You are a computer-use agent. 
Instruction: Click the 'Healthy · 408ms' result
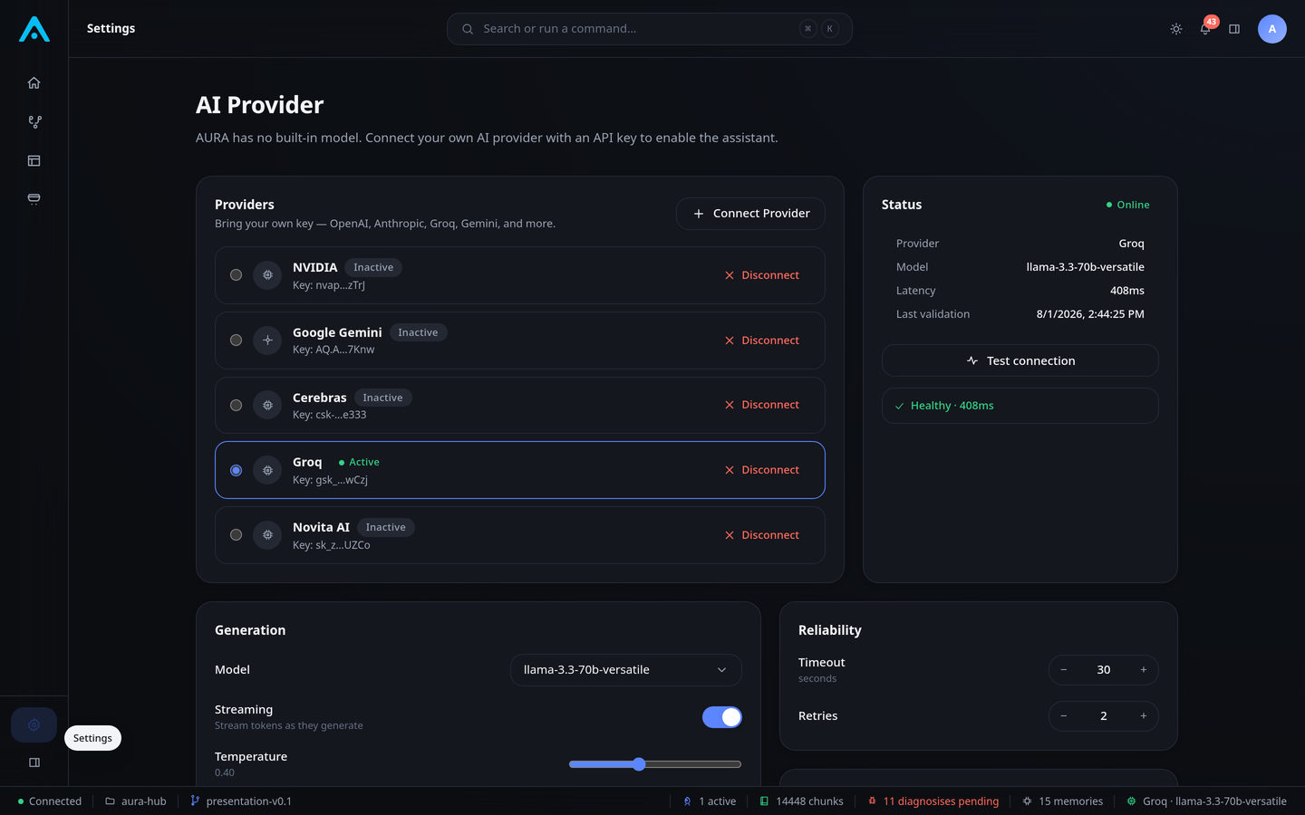[x=1020, y=406]
